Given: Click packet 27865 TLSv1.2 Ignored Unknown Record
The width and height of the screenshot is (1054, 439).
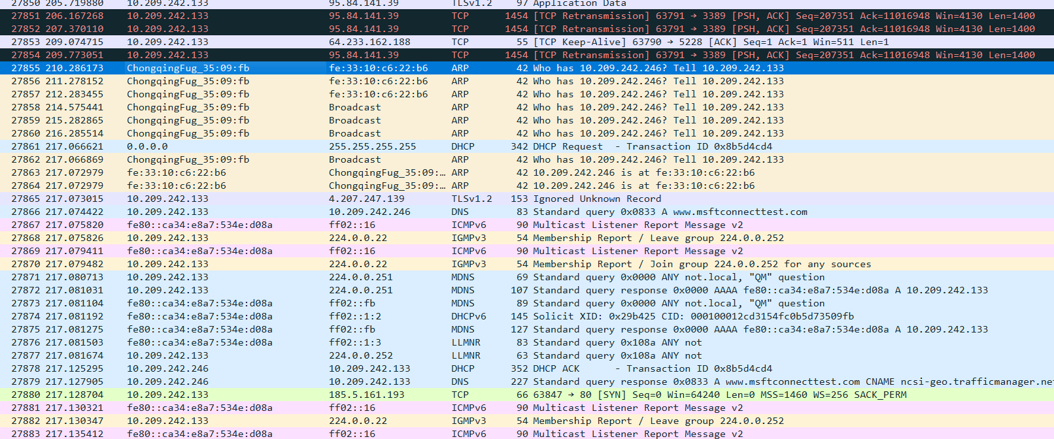Looking at the screenshot, I should [523, 199].
